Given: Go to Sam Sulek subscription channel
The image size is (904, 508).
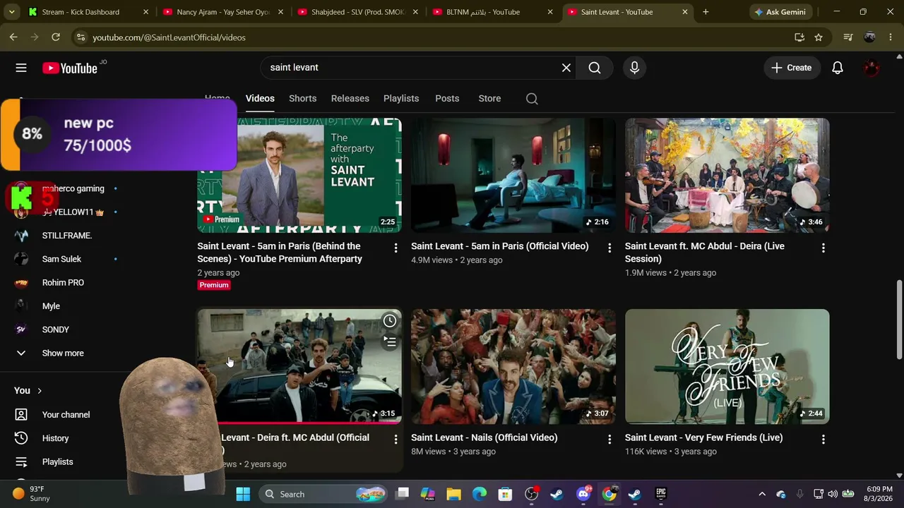Looking at the screenshot, I should 61,259.
